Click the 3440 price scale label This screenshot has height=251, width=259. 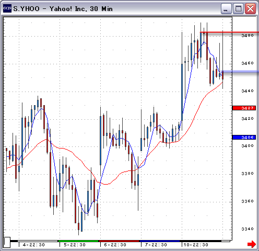point(248,91)
